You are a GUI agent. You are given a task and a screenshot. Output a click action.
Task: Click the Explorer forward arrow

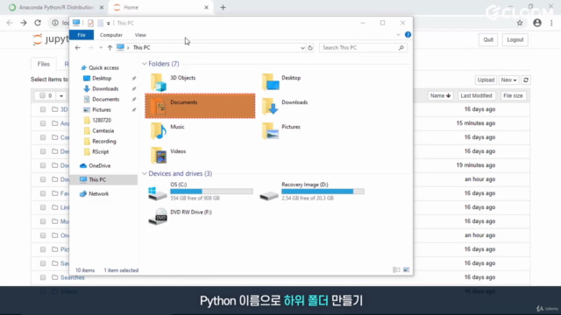coord(90,47)
